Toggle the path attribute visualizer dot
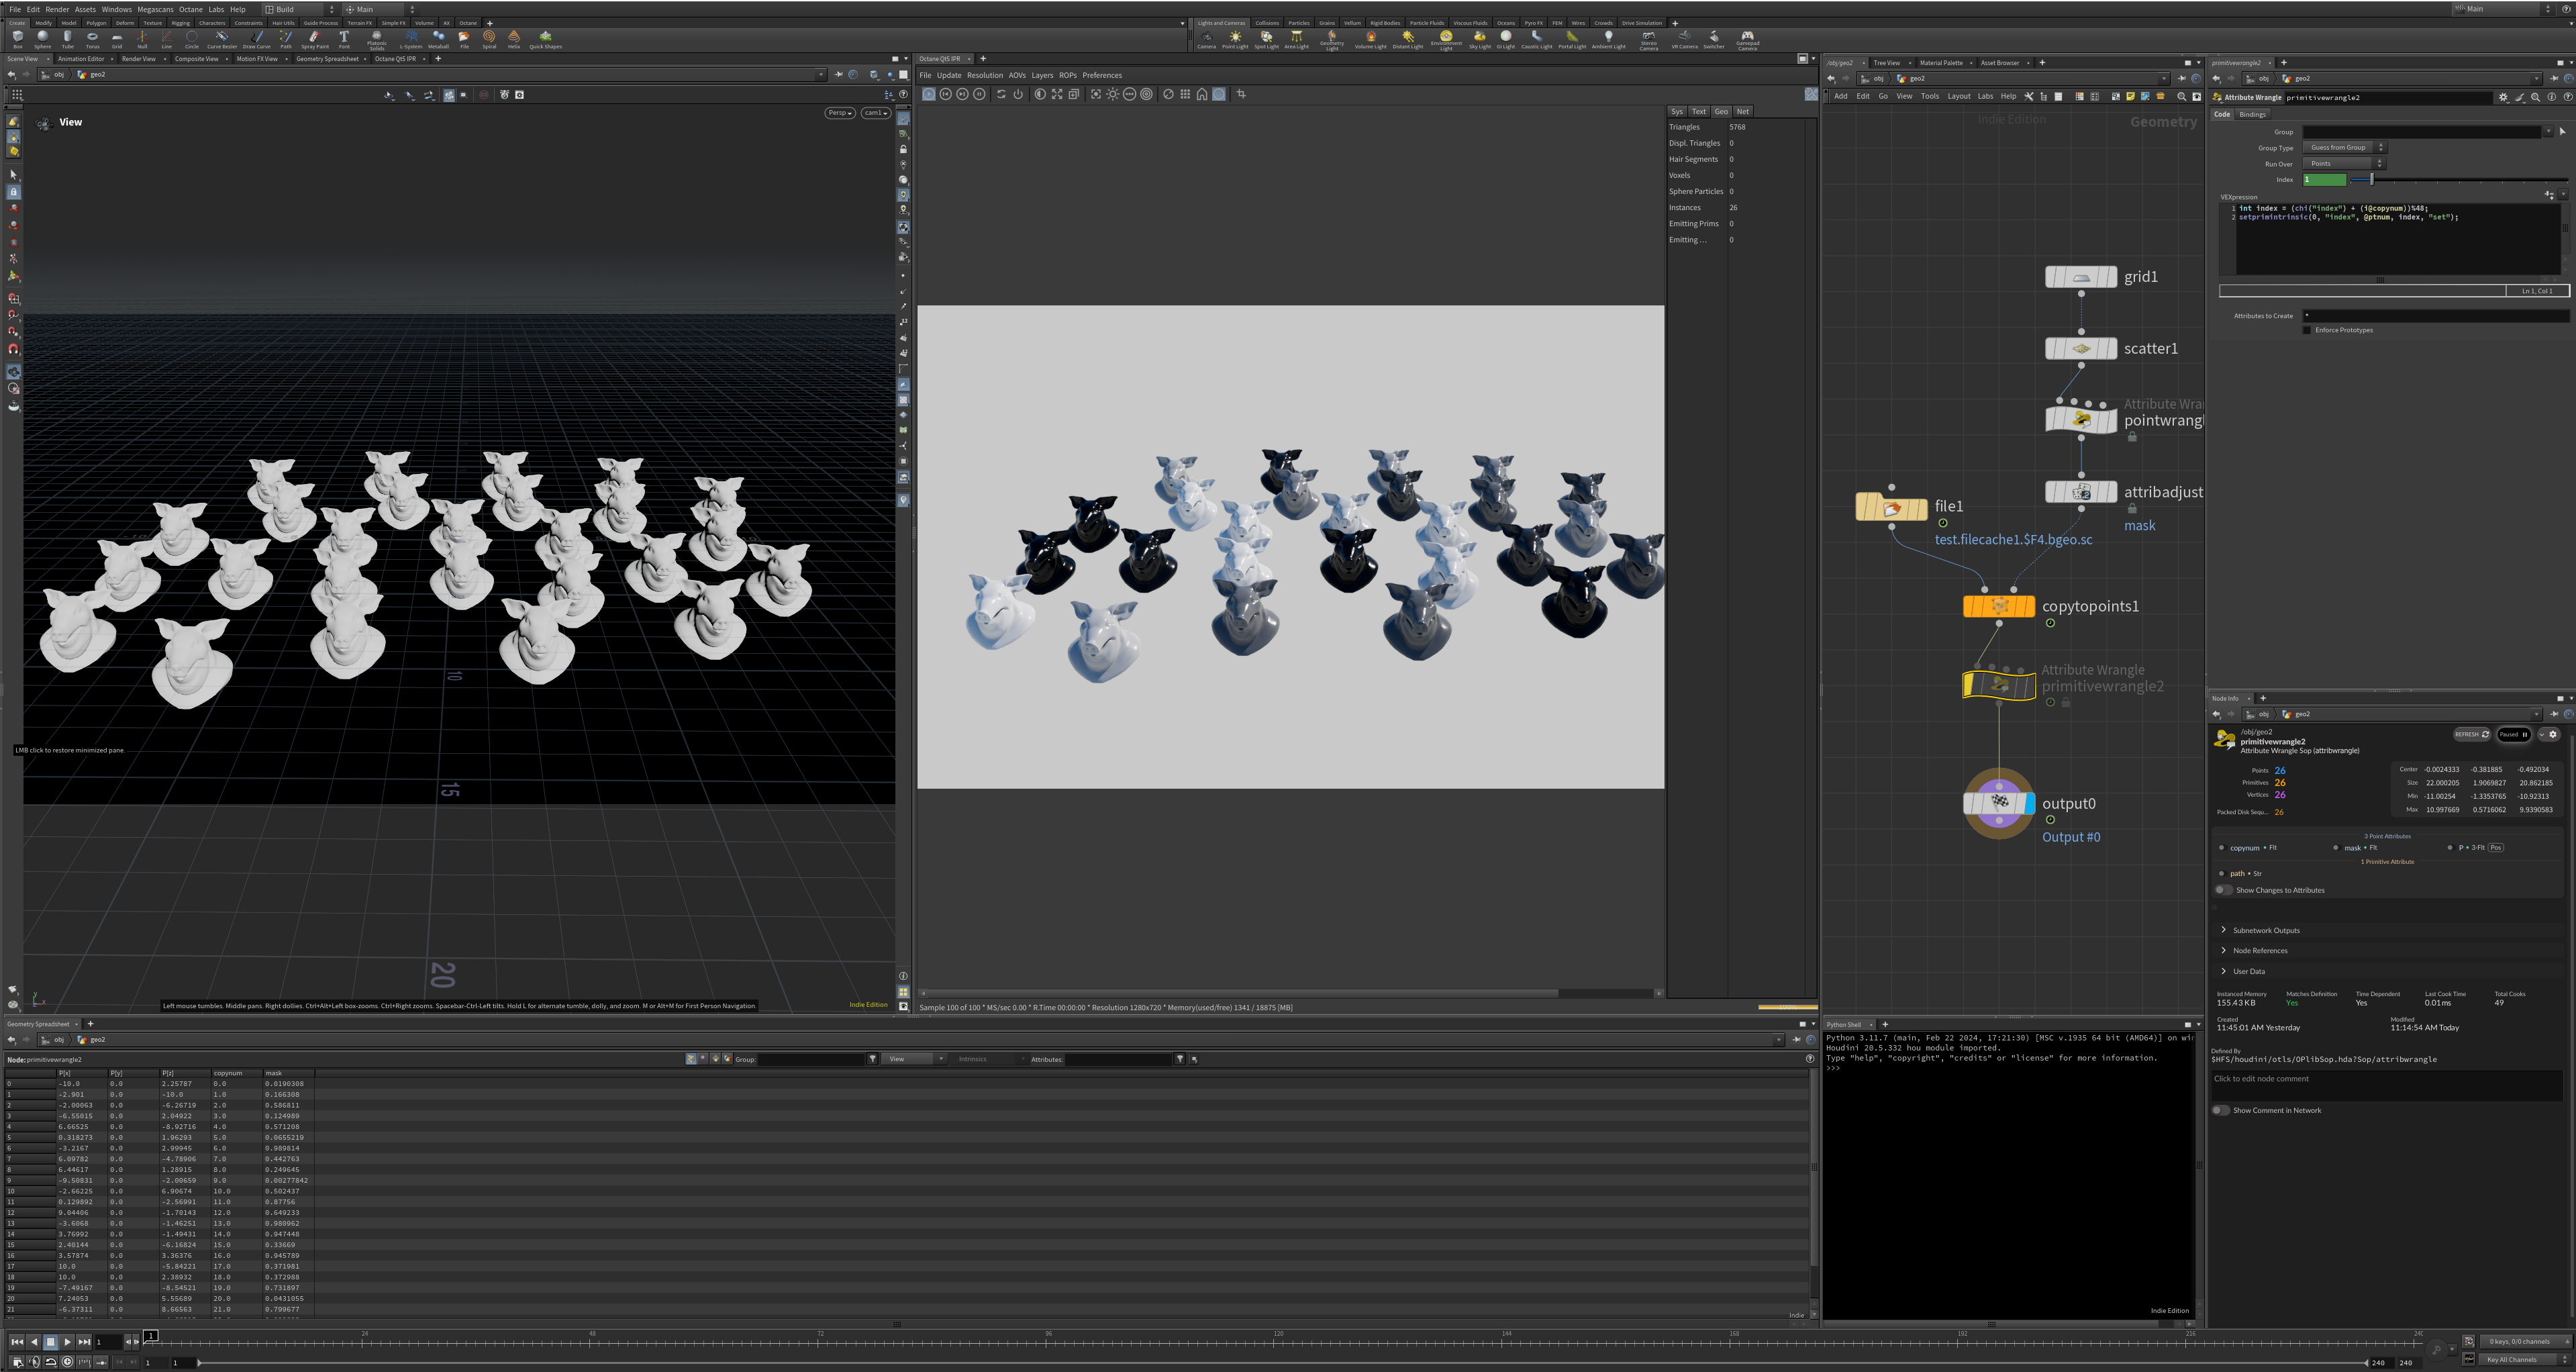 [x=2222, y=874]
